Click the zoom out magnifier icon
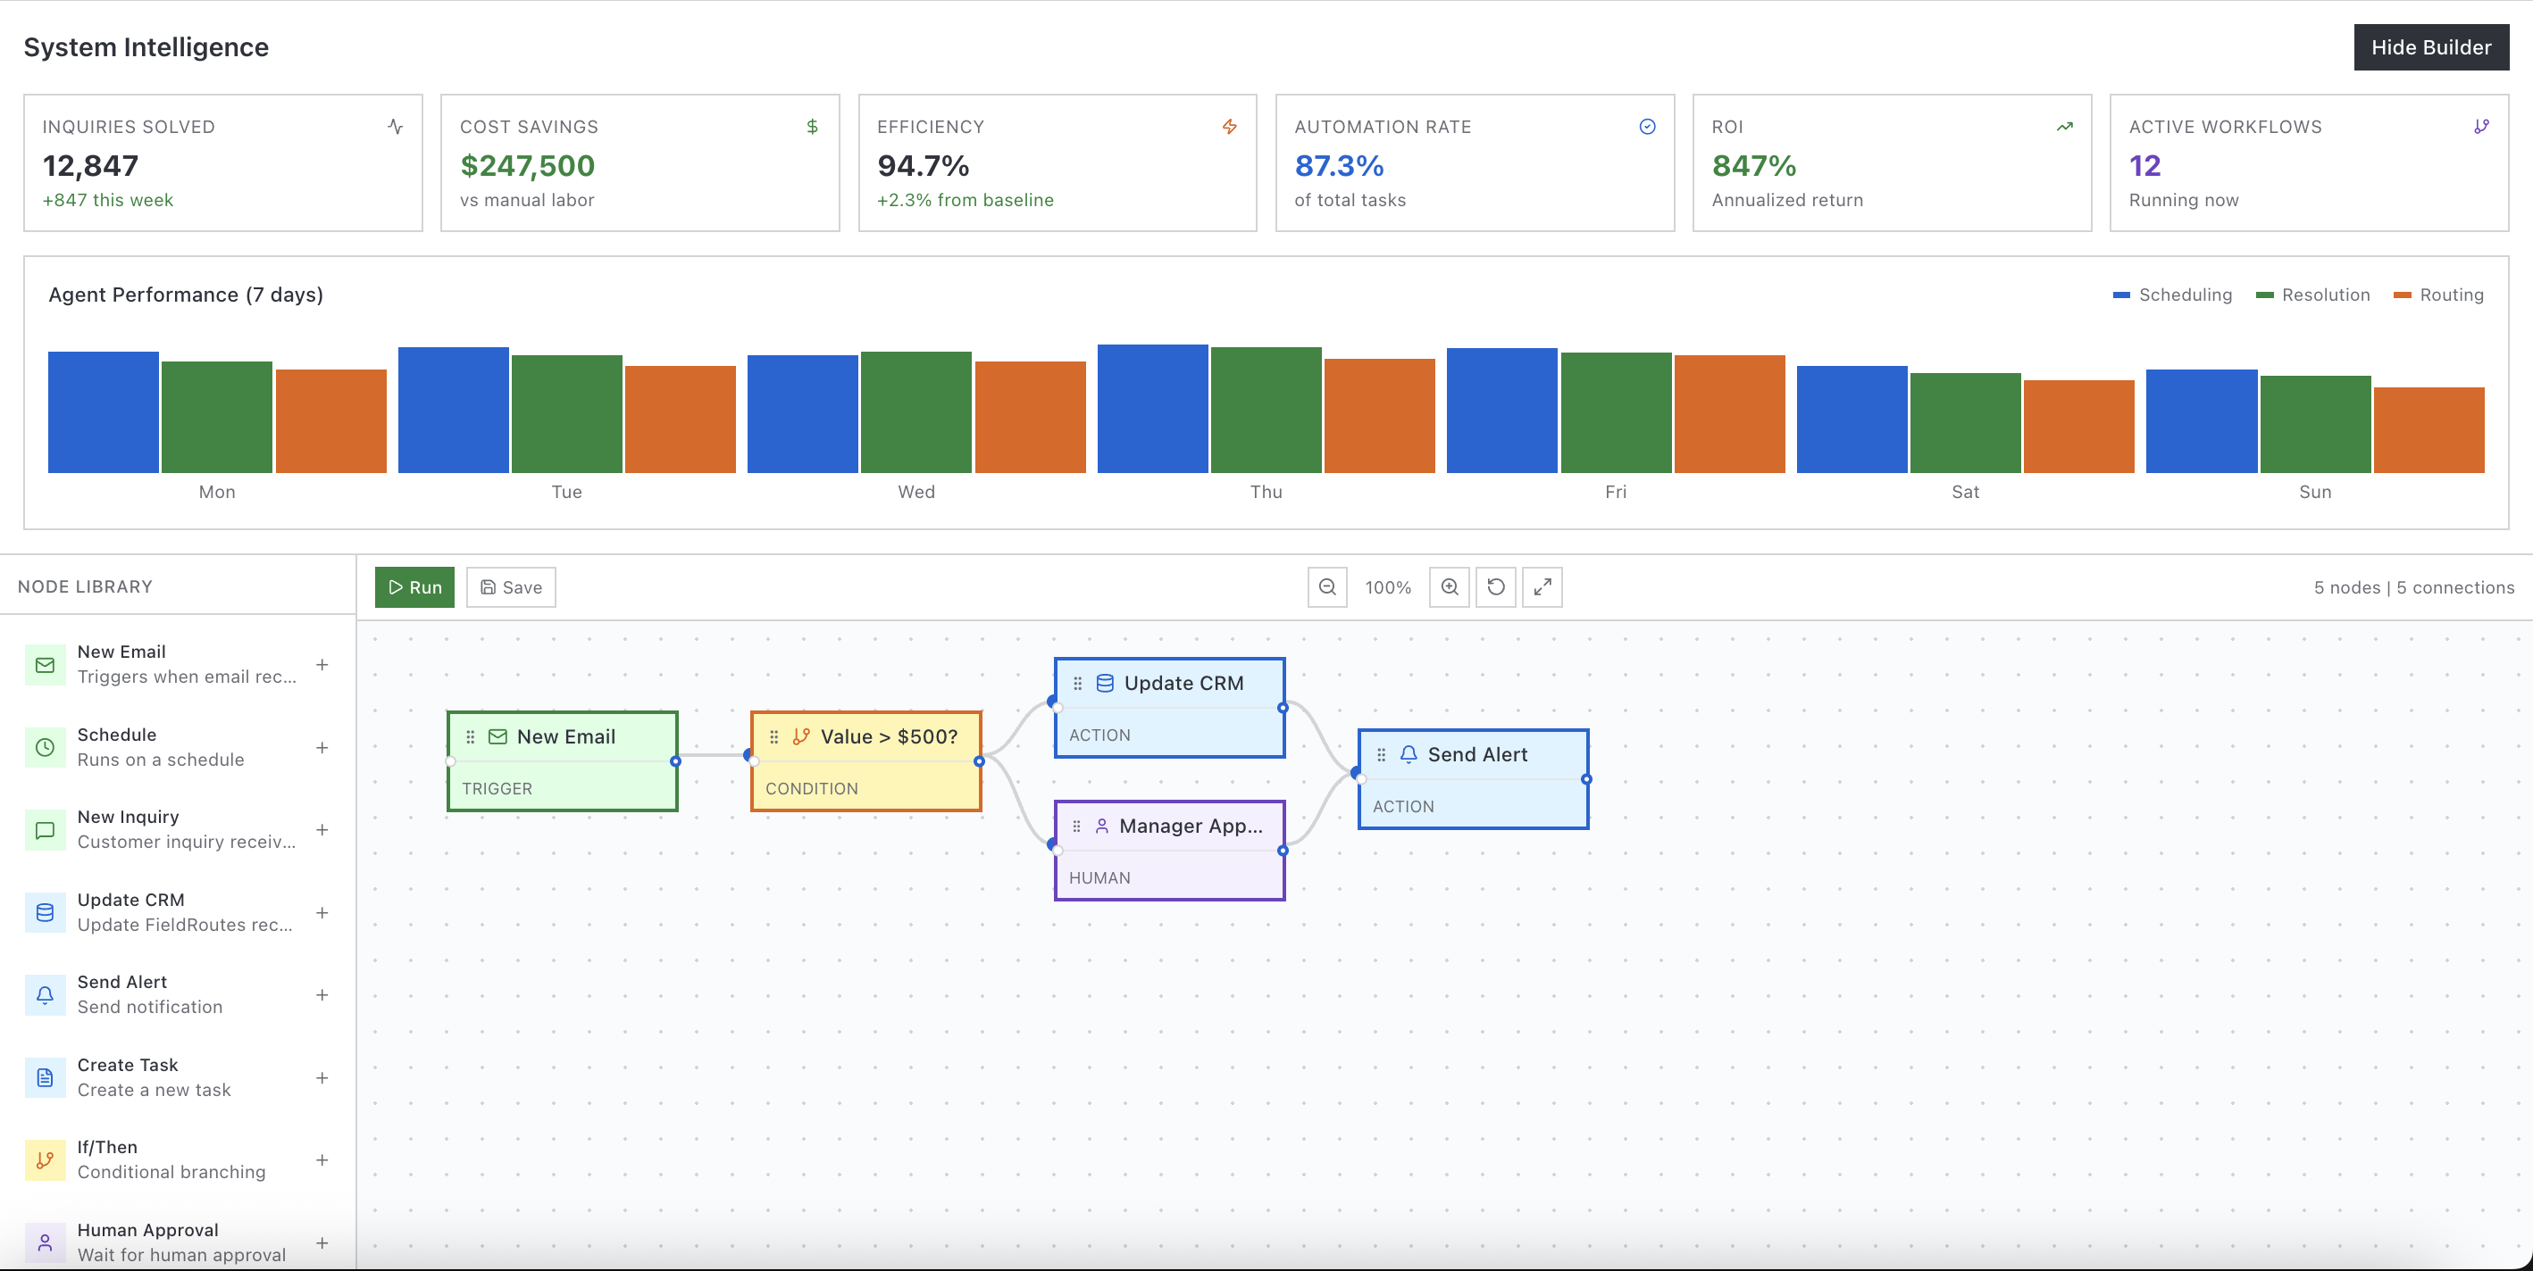The width and height of the screenshot is (2533, 1271). click(x=1326, y=586)
